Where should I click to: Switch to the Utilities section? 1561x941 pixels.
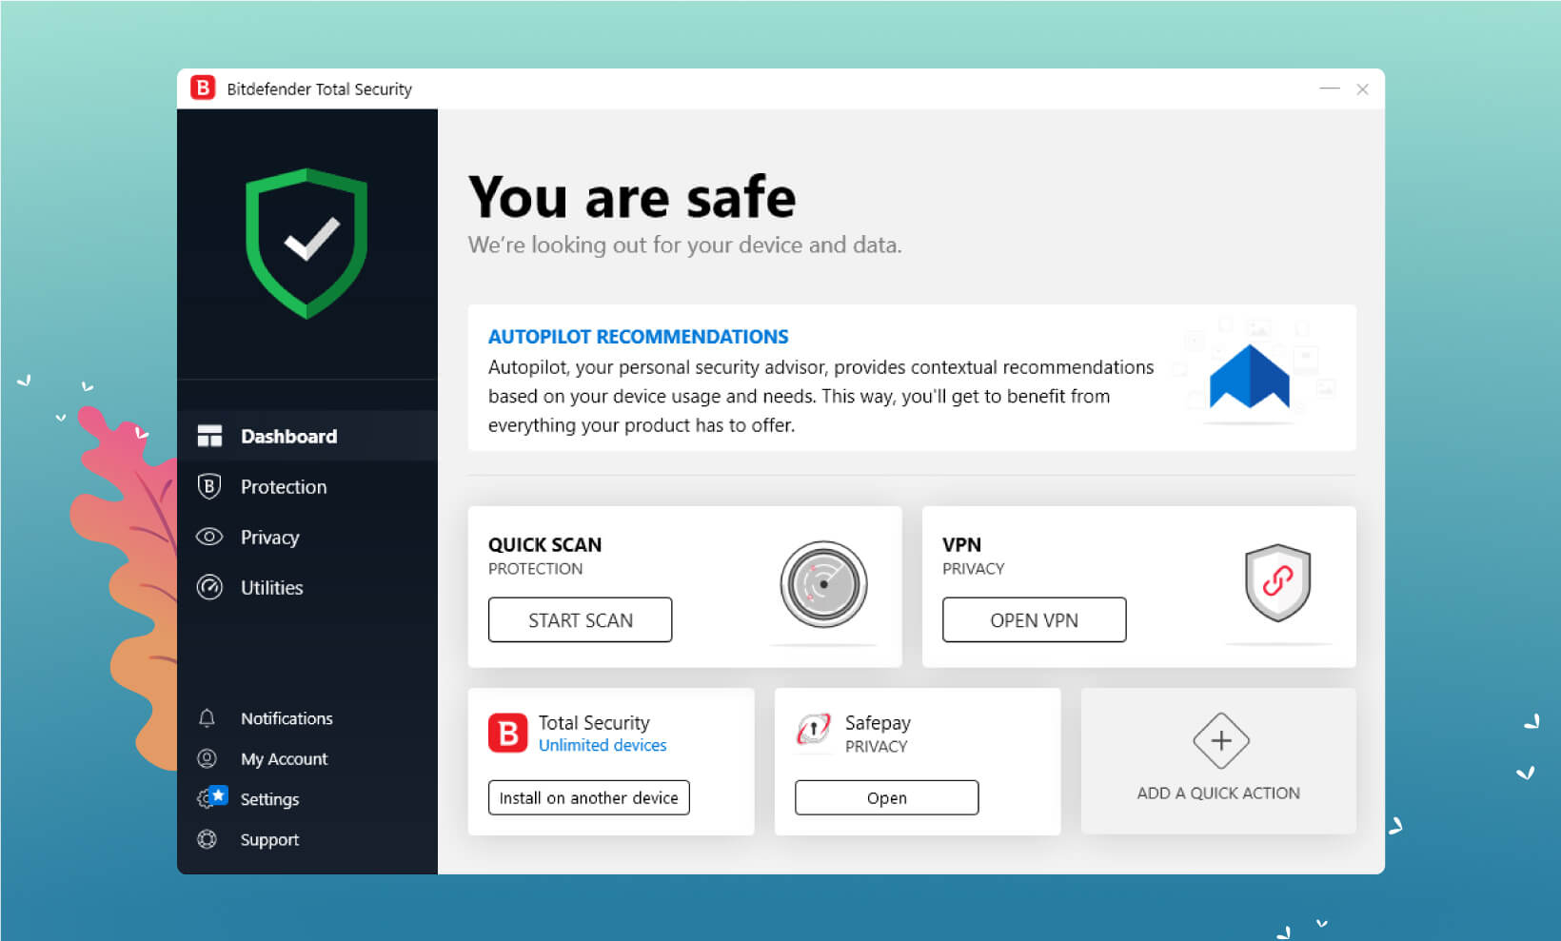[307, 587]
